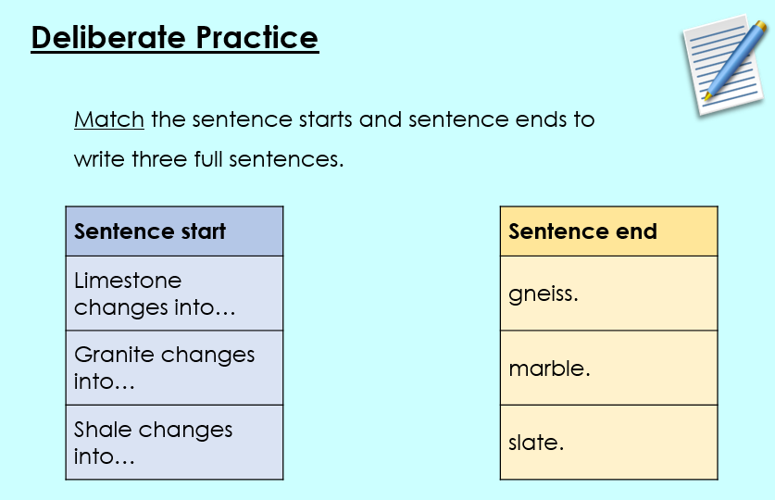Click the word Deliberate in the title

[108, 38]
